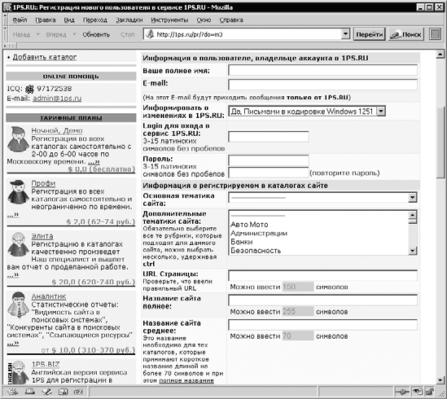Click the Название сайта среднее input field
Image resolution: width=447 pixels, height=399 pixels.
click(x=322, y=325)
